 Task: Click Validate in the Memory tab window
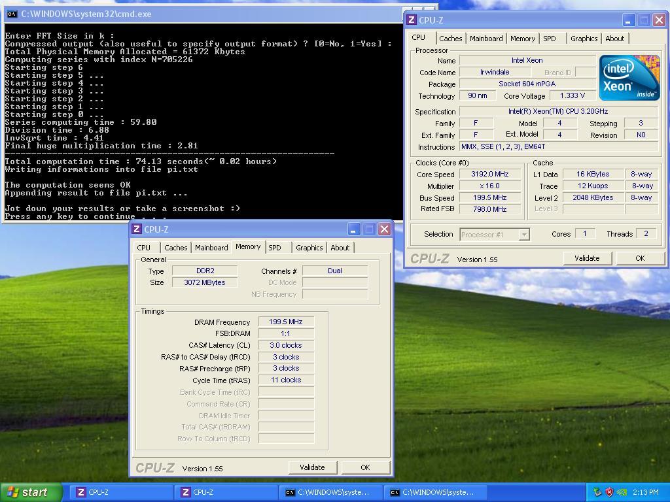click(x=312, y=467)
